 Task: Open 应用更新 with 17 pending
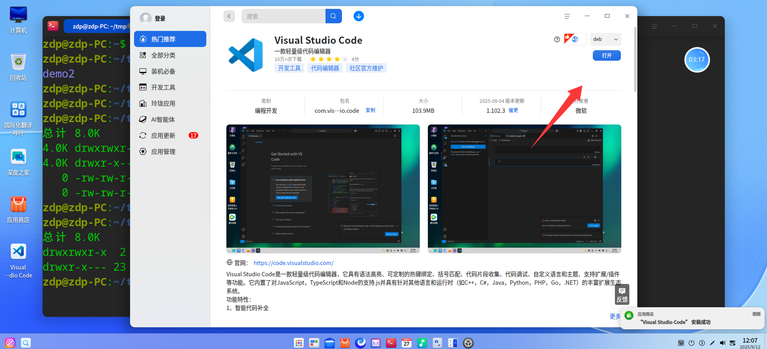170,135
